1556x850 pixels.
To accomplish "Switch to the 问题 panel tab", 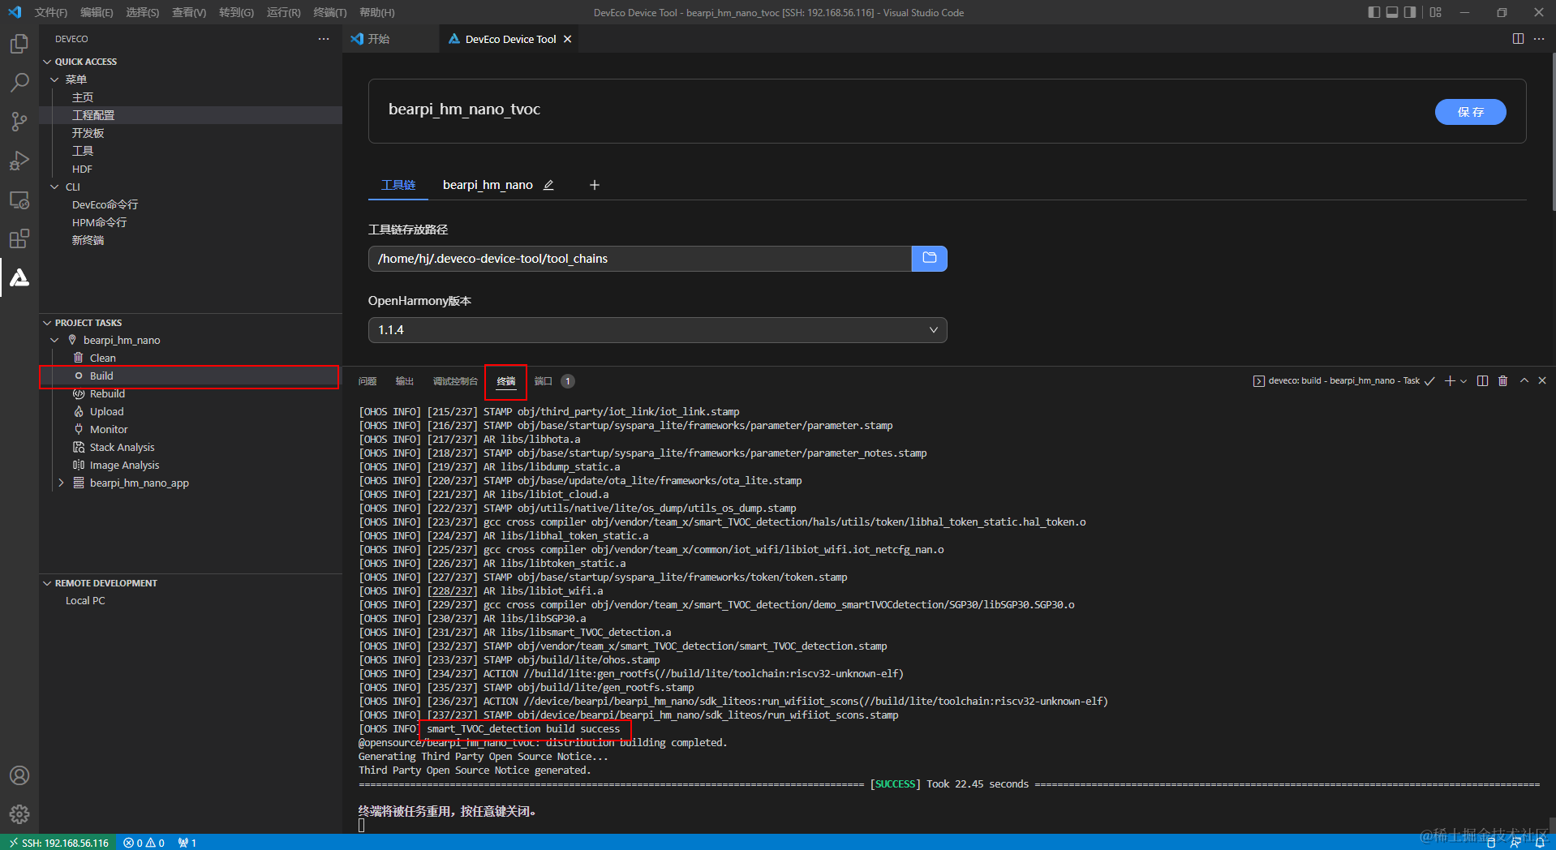I will point(368,381).
